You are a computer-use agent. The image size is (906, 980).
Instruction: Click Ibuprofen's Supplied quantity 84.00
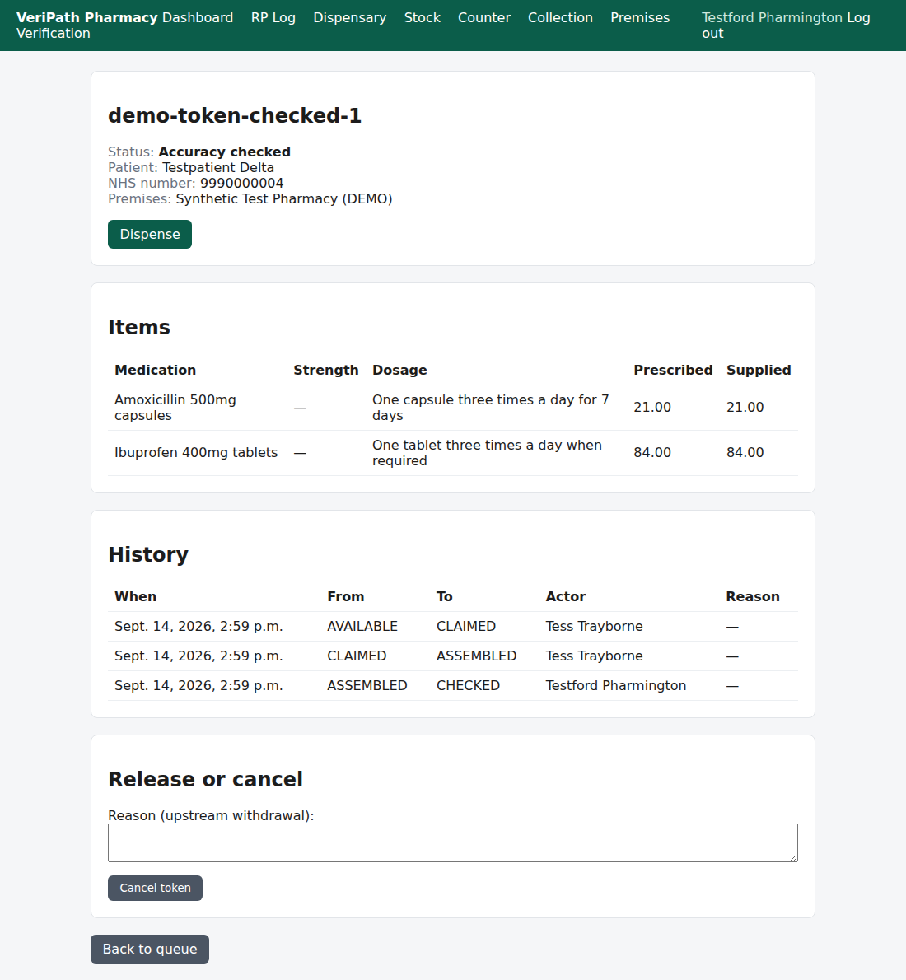pyautogui.click(x=745, y=452)
